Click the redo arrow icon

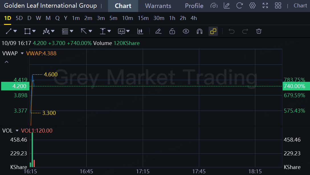tap(245, 31)
